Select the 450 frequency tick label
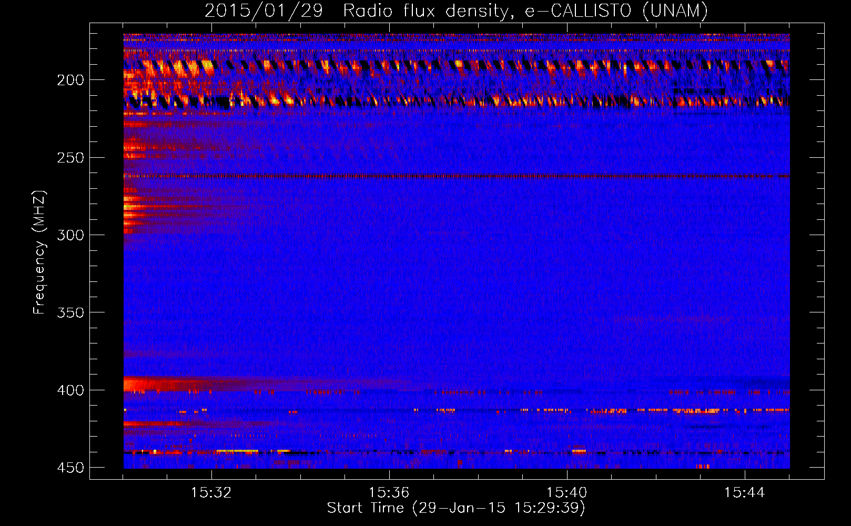851x526 pixels. (70, 468)
